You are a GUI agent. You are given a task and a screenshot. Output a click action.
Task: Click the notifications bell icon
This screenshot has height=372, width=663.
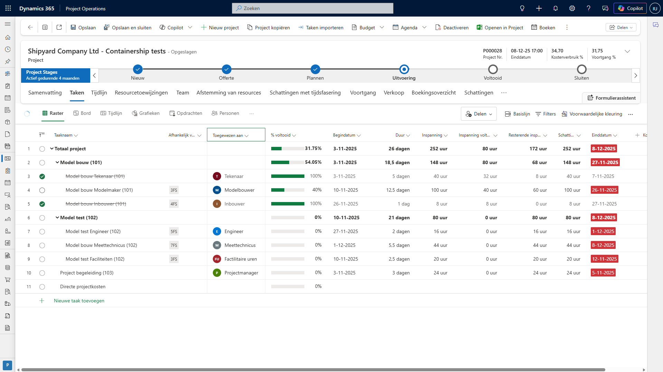pyautogui.click(x=555, y=8)
